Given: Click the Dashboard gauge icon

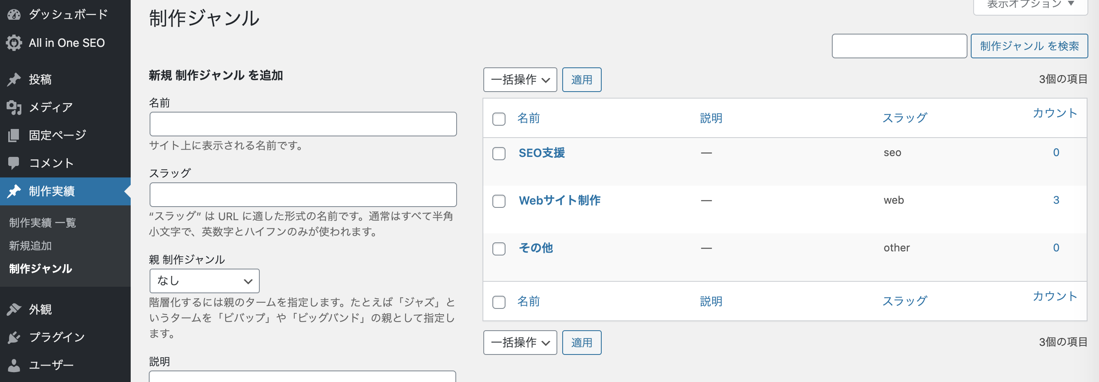Looking at the screenshot, I should click(x=14, y=14).
